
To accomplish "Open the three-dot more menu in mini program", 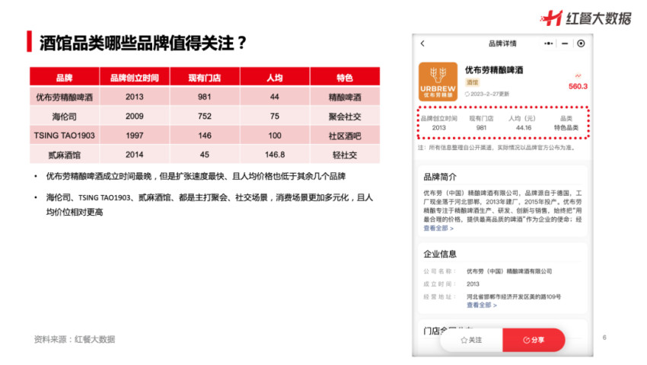I will 548,43.
